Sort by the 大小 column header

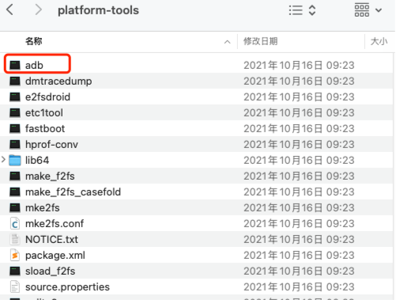[379, 41]
